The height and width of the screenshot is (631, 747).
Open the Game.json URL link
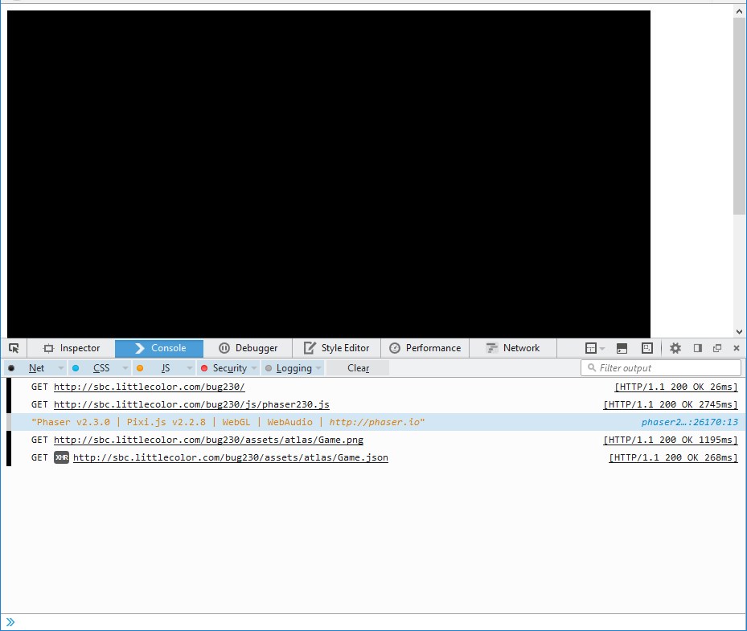click(231, 457)
